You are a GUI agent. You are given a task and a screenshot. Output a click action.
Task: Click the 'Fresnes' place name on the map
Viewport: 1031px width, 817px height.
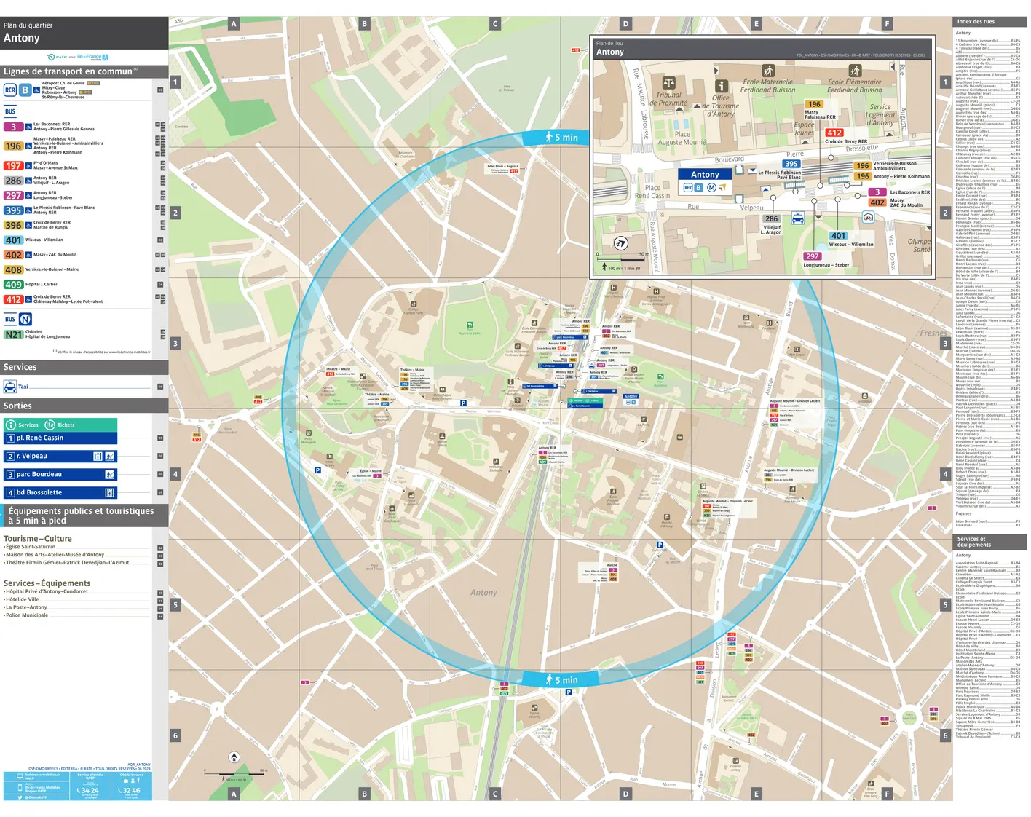pyautogui.click(x=933, y=333)
